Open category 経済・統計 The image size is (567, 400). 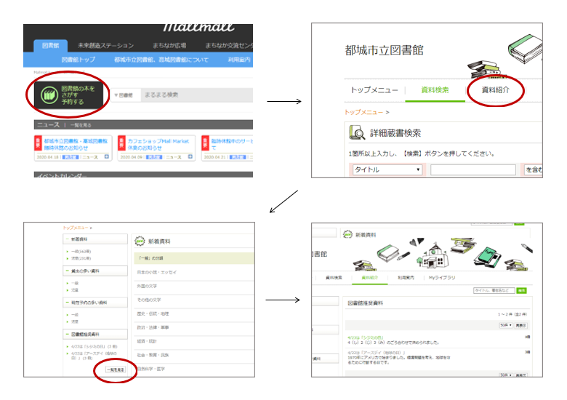tap(147, 341)
